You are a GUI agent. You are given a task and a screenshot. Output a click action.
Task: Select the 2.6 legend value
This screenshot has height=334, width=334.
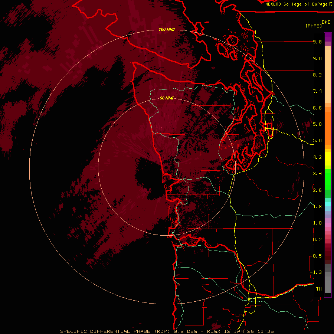pos(317,190)
